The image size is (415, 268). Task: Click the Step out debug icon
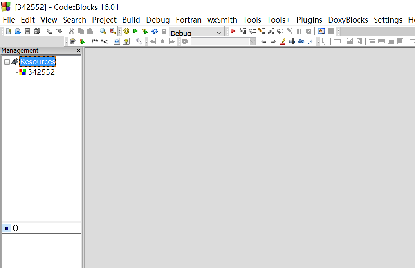click(x=271, y=31)
